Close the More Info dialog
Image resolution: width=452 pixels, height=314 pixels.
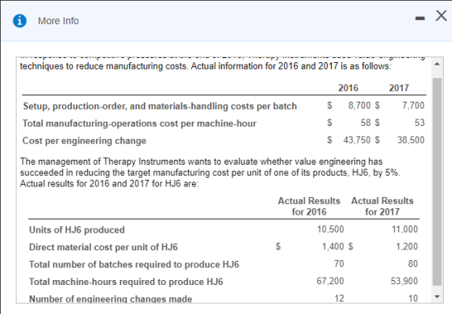(441, 15)
